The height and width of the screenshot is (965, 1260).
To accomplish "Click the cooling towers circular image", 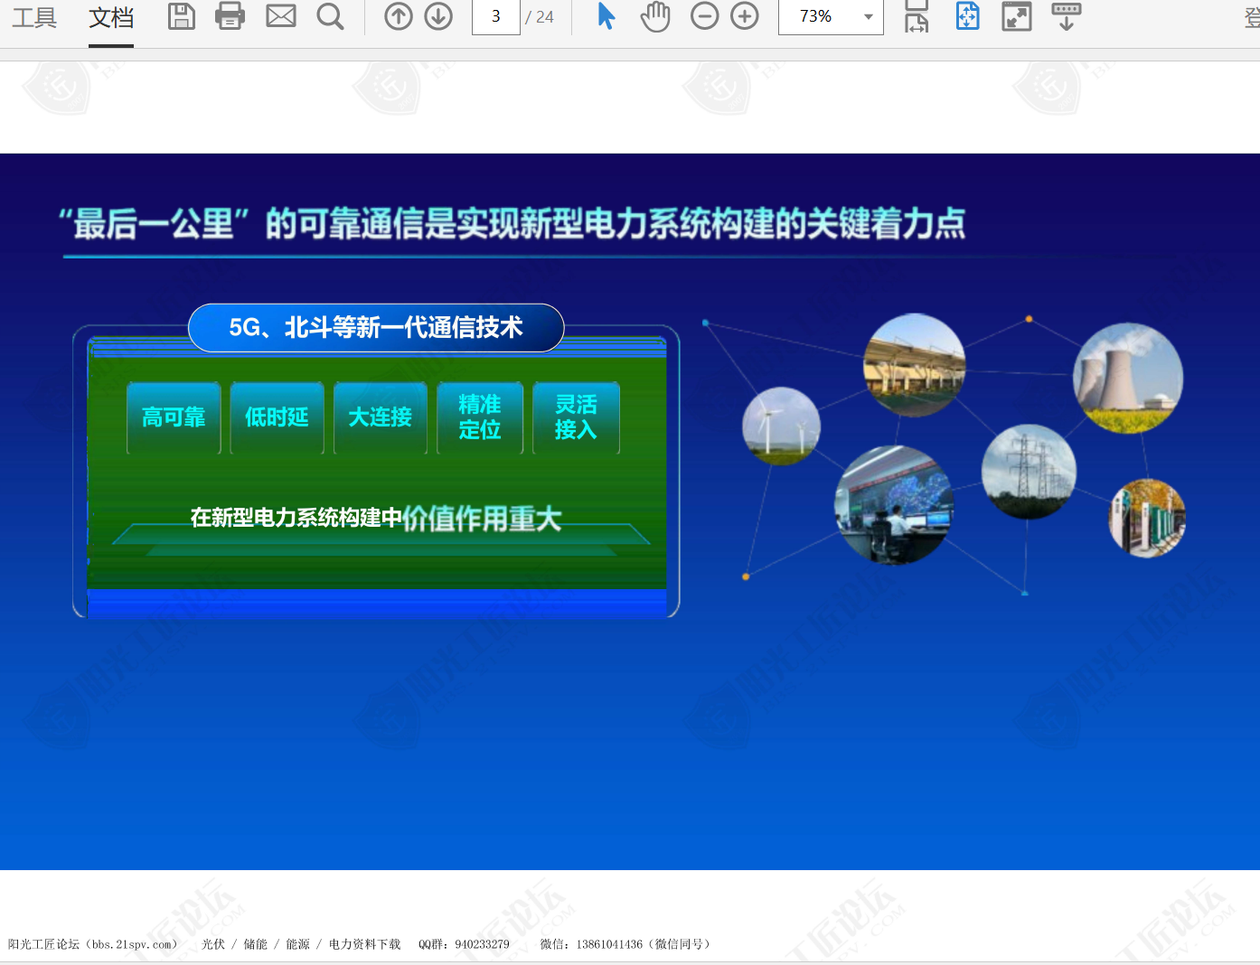I will [1128, 378].
